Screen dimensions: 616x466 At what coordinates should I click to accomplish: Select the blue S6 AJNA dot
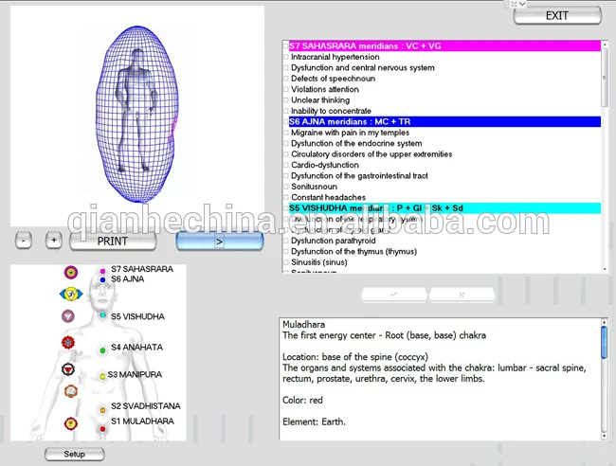click(102, 280)
